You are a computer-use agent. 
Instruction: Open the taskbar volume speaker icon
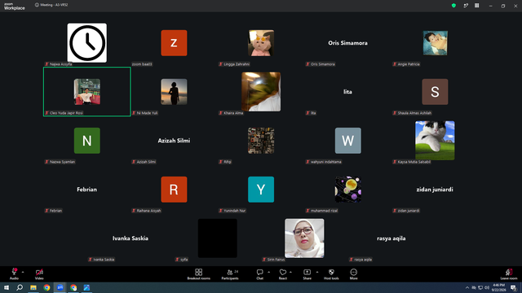coord(487,287)
